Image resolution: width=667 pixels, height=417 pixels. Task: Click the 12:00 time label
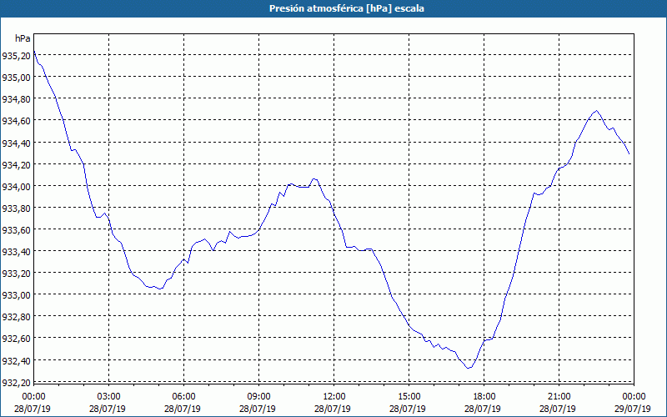pos(334,397)
